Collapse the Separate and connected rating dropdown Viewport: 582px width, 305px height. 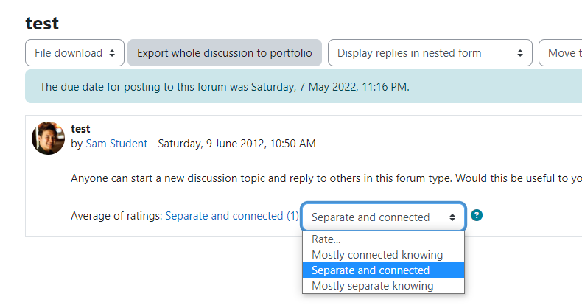coord(383,217)
